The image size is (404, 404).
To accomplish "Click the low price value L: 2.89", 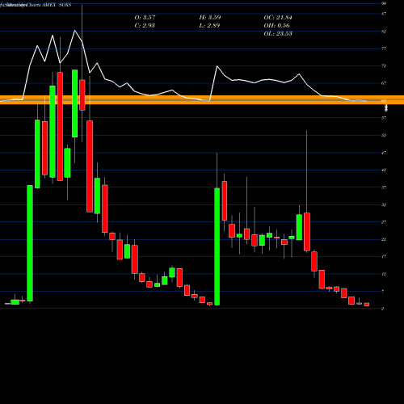I will coord(209,26).
